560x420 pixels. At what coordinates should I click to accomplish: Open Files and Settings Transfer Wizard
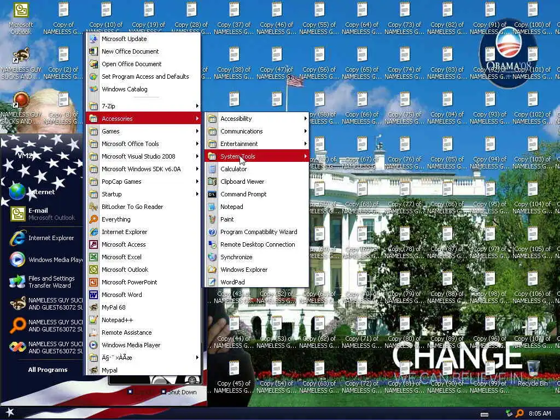point(42,282)
